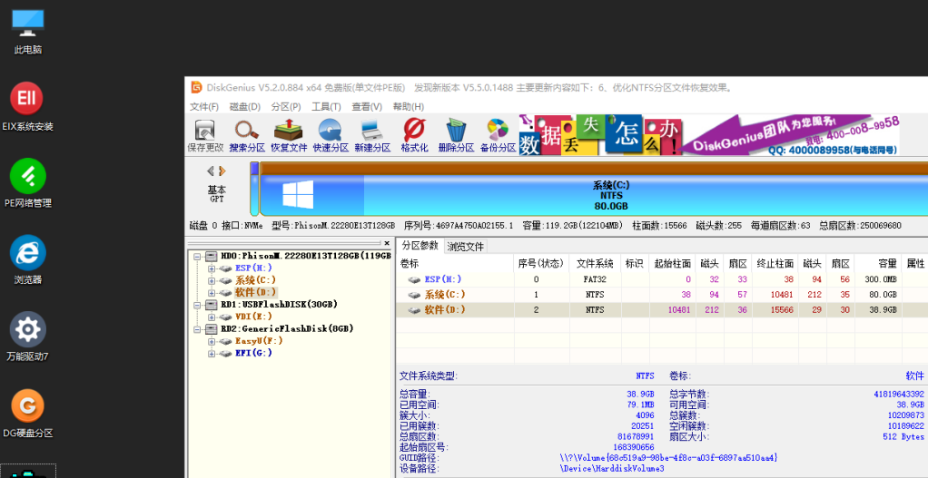Open the 分区(P) menu
This screenshot has width=928, height=478.
285,107
